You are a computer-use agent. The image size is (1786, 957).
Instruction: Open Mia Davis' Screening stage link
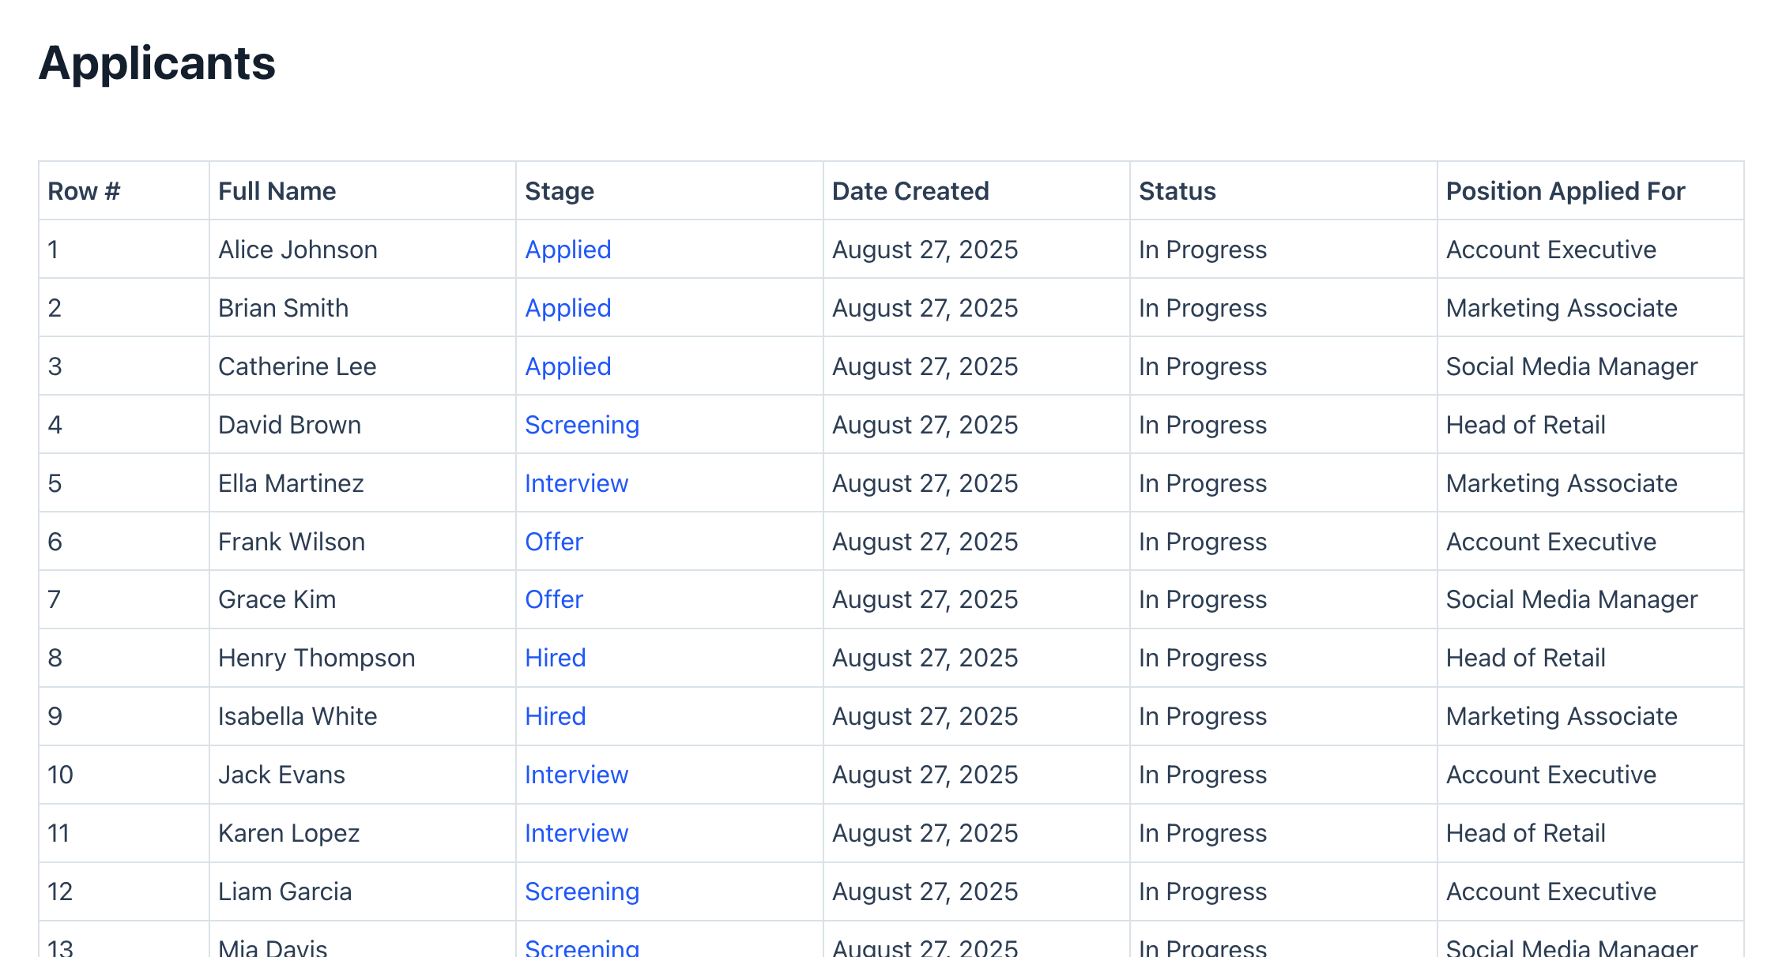click(582, 947)
